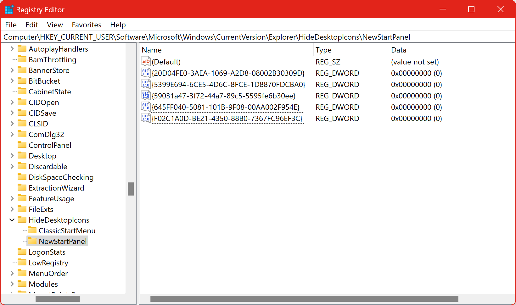The width and height of the screenshot is (516, 305).
Task: Click the BitBucket folder icon
Action: pos(22,80)
